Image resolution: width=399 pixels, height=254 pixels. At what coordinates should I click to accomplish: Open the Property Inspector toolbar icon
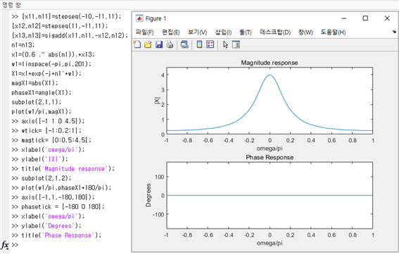tap(236, 45)
